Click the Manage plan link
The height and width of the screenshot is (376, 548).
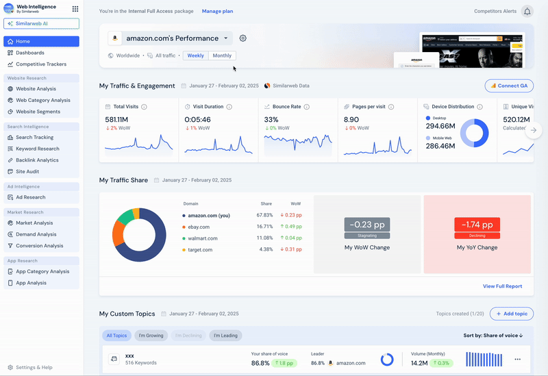pyautogui.click(x=217, y=11)
